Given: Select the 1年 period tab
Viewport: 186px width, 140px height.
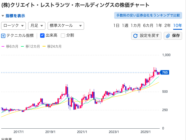Looking at the screenshot, I should tap(159, 26).
